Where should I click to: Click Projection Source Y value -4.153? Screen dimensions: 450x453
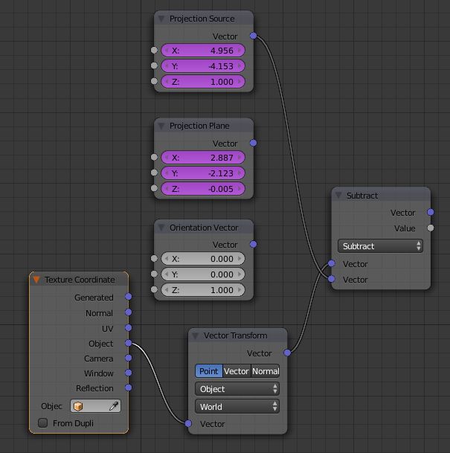[x=203, y=66]
